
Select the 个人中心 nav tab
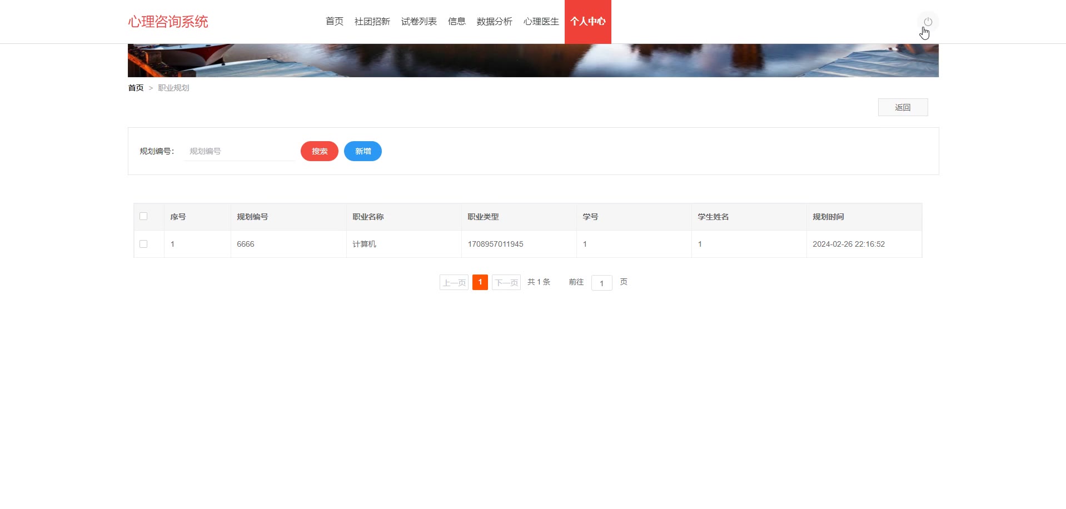tap(588, 22)
